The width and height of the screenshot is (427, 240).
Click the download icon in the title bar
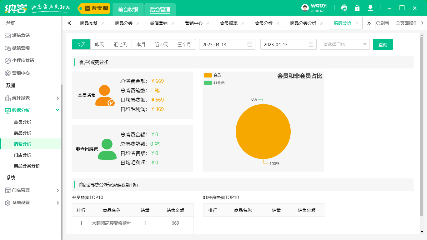pos(370,8)
